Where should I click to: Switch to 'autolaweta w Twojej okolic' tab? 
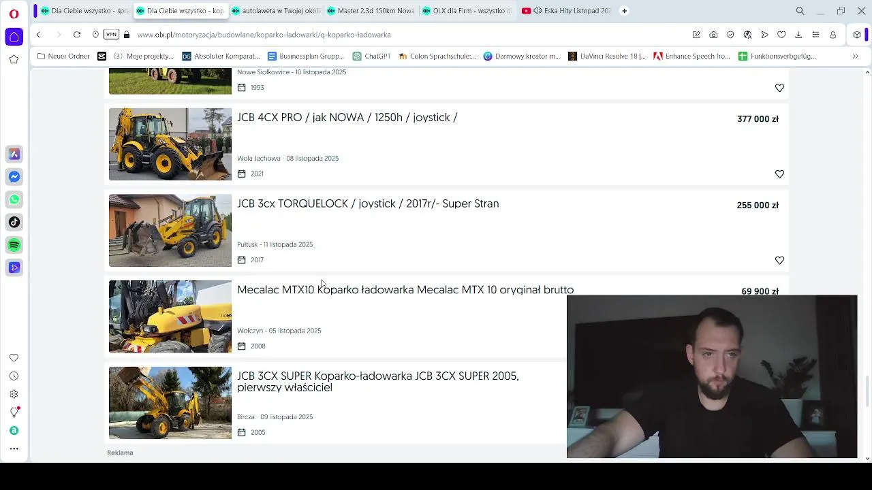275,11
